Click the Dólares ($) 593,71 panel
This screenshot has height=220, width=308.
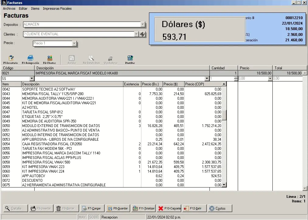[200, 30]
